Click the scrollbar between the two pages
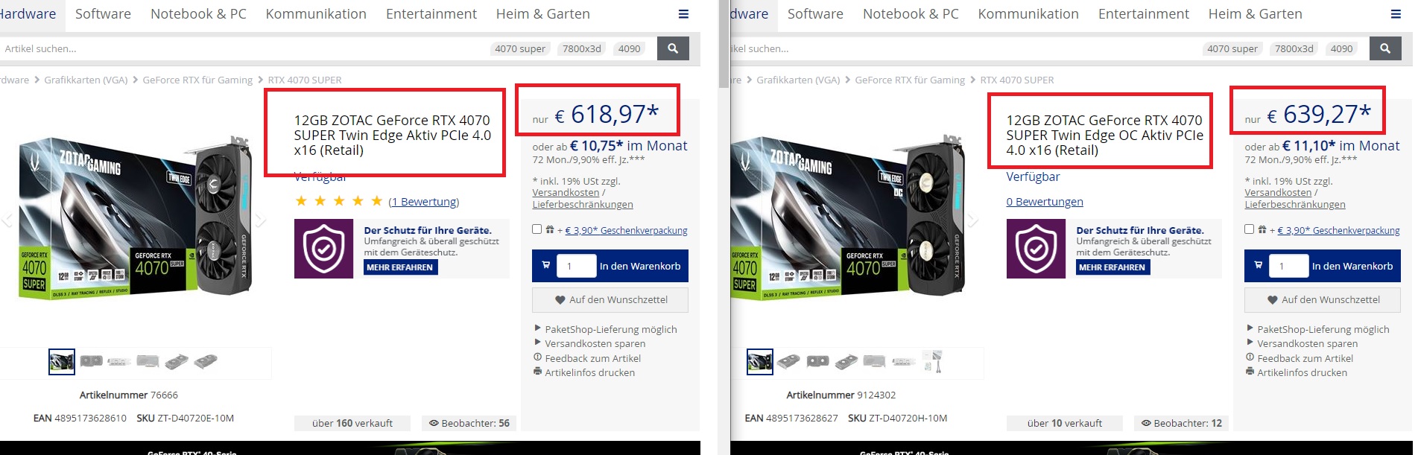Screen dimensions: 1418x455 724,44
